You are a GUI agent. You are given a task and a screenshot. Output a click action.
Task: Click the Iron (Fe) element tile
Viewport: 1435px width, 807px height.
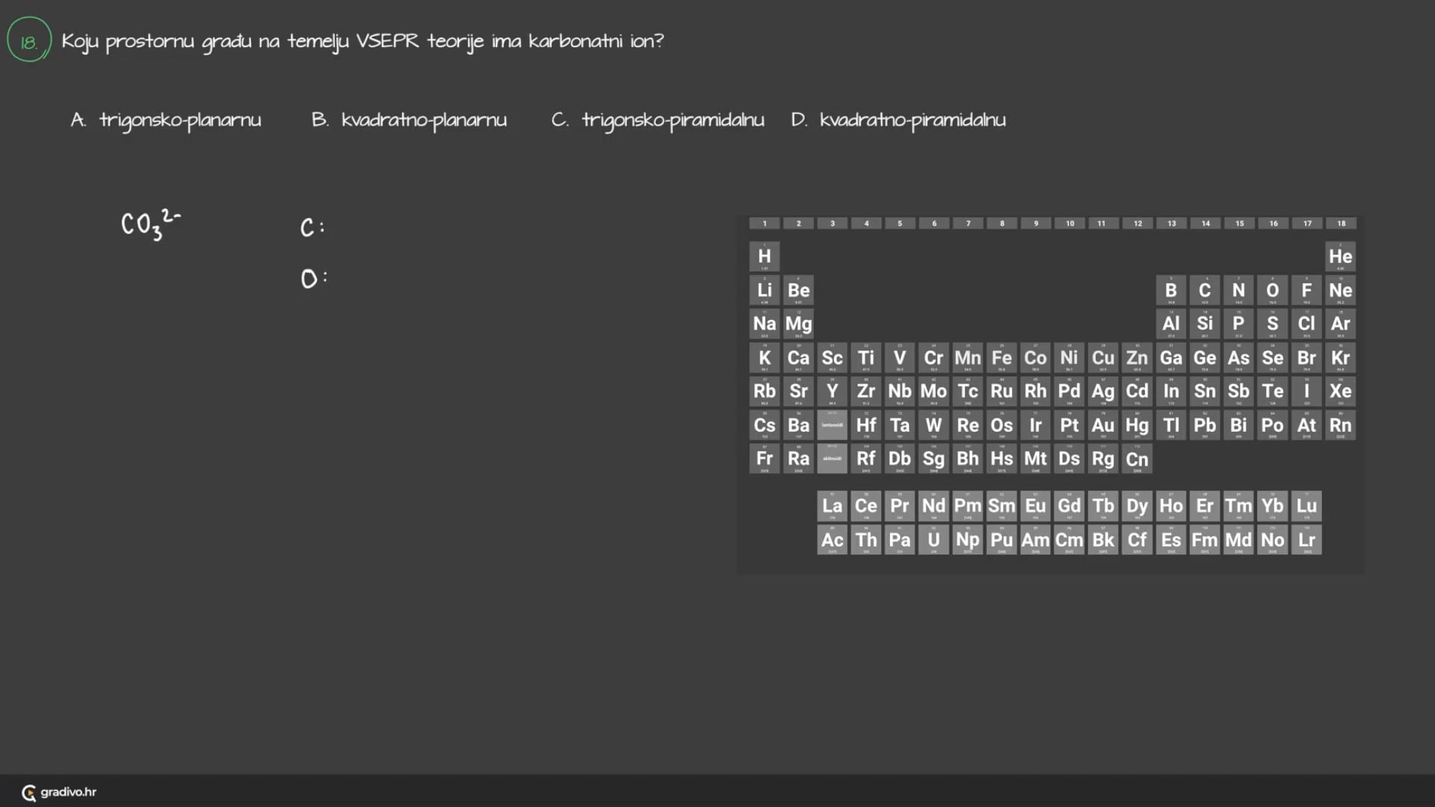point(1002,358)
